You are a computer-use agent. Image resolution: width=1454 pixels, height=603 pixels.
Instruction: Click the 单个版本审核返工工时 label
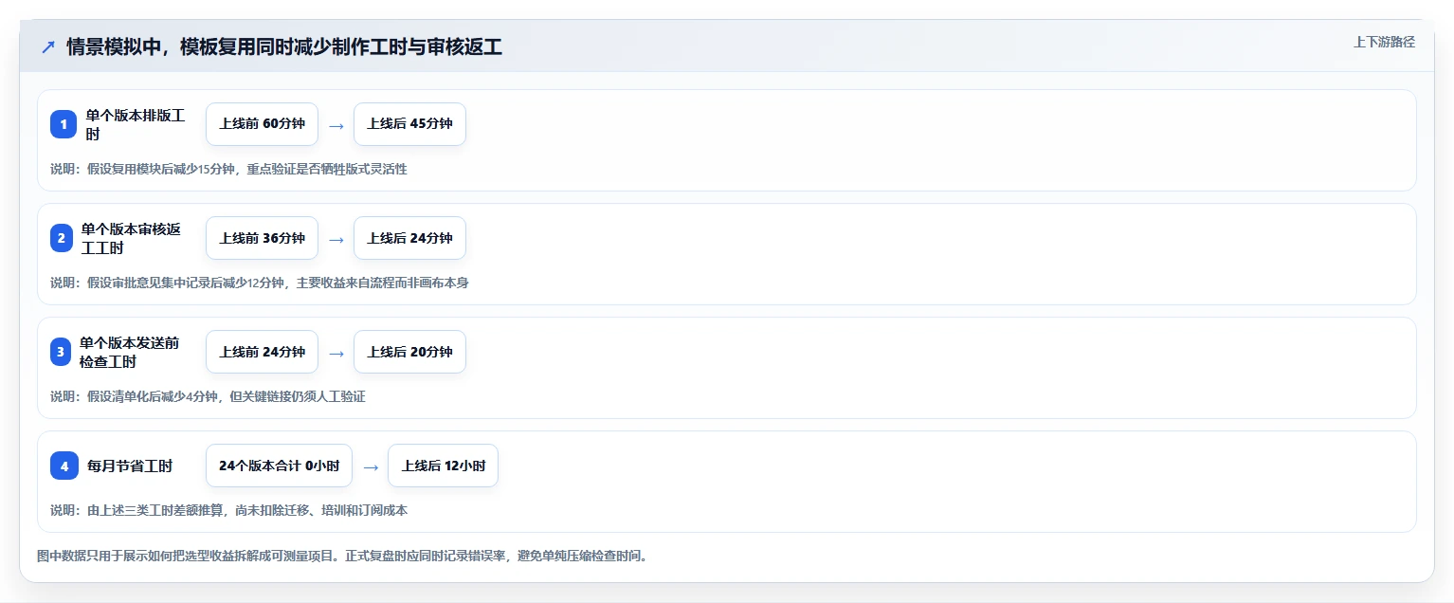[131, 238]
